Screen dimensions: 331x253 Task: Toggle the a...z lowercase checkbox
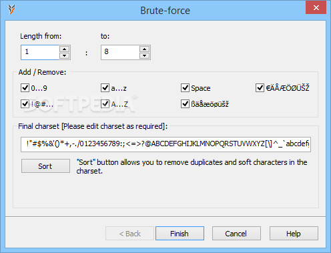click(105, 88)
